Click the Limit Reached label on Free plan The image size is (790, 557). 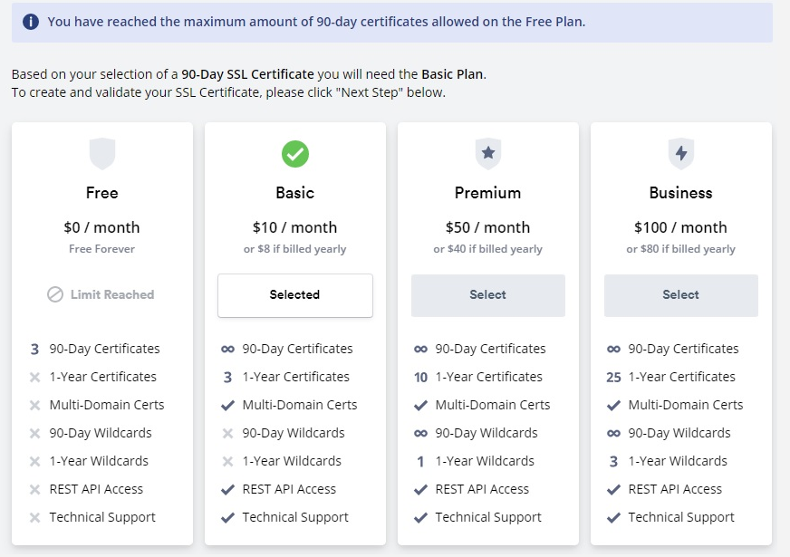click(x=112, y=294)
